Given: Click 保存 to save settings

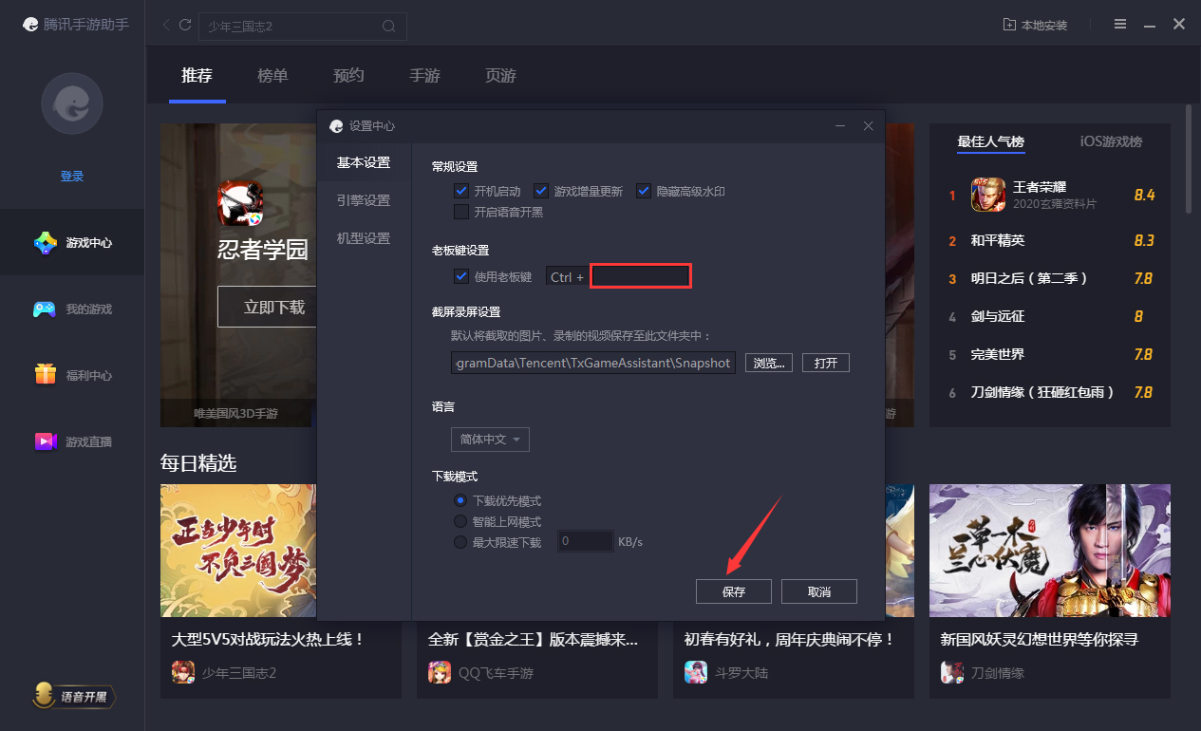Looking at the screenshot, I should (x=733, y=590).
